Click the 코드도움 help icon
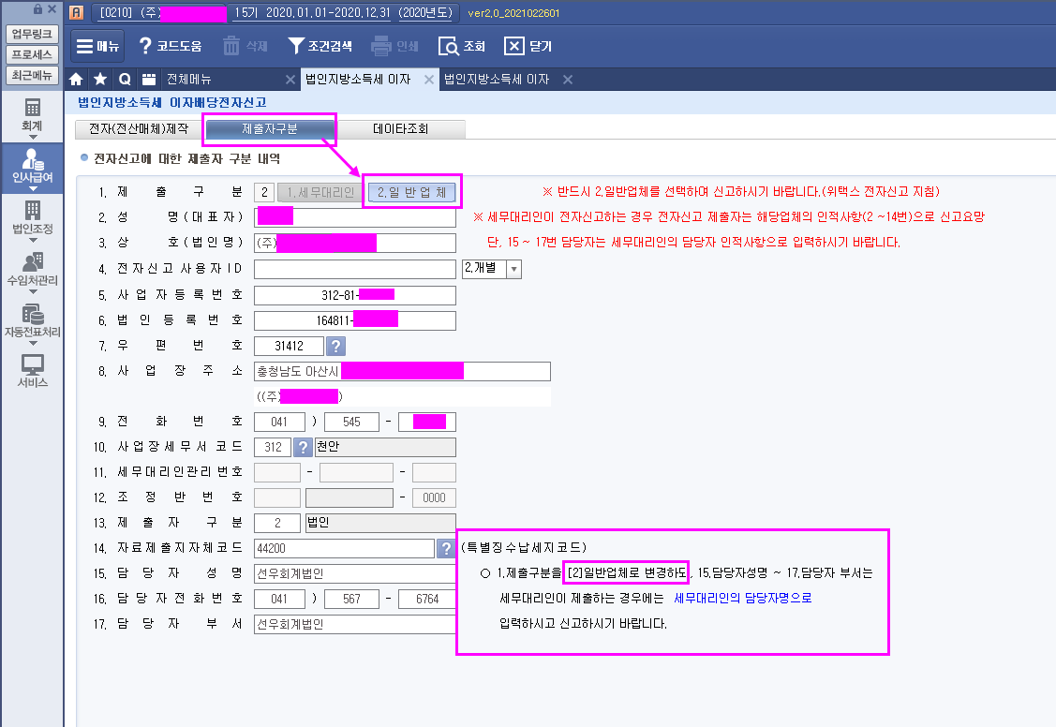This screenshot has width=1056, height=727. (170, 46)
